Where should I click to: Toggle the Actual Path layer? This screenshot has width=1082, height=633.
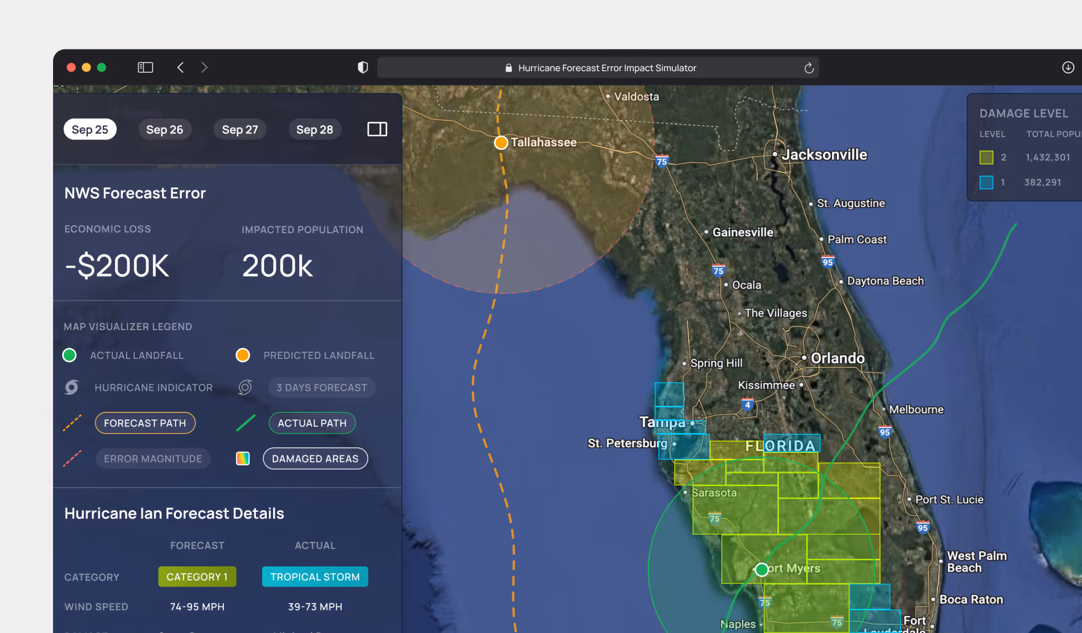coord(312,423)
